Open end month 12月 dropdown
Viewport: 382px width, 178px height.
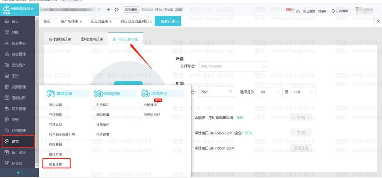click(303, 92)
